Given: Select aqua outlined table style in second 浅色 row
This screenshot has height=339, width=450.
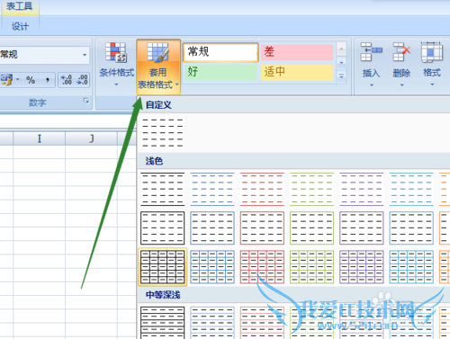Looking at the screenshot, I should pyautogui.click(x=411, y=227).
